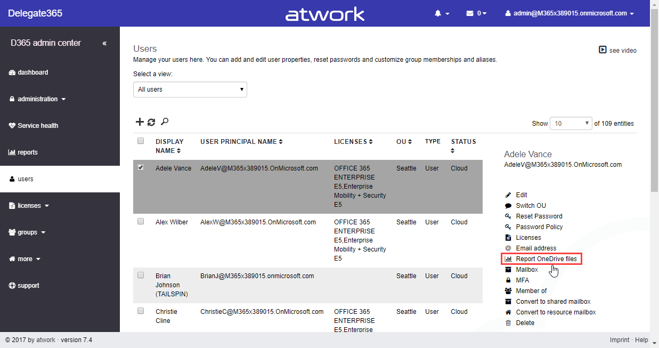The height and width of the screenshot is (348, 659).
Task: Click BrianJ@M365x389015.onmicrosoft.com cell
Action: point(257,276)
